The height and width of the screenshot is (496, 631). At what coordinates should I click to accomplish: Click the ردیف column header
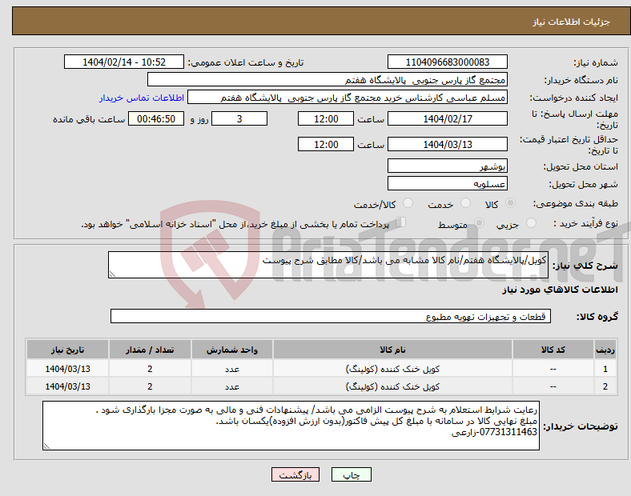click(x=605, y=350)
